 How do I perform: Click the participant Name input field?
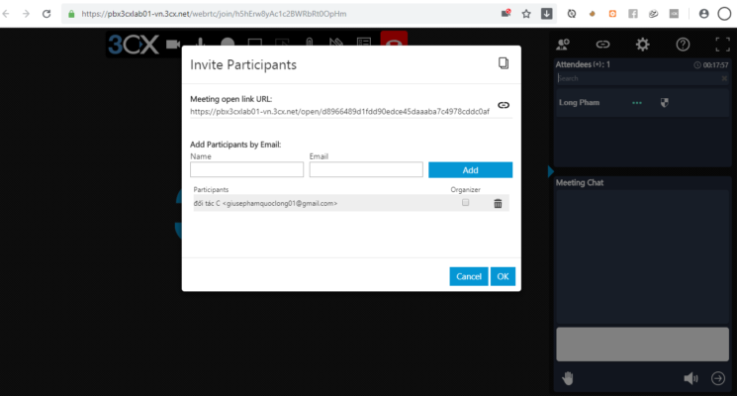click(x=246, y=169)
